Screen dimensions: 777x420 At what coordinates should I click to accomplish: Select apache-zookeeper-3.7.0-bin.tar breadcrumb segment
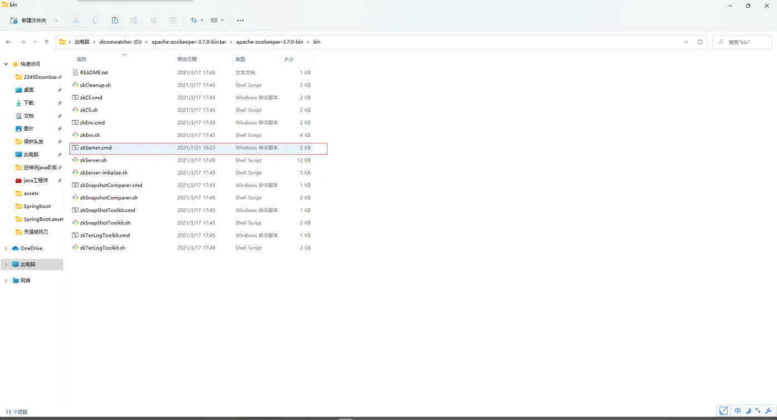click(189, 42)
